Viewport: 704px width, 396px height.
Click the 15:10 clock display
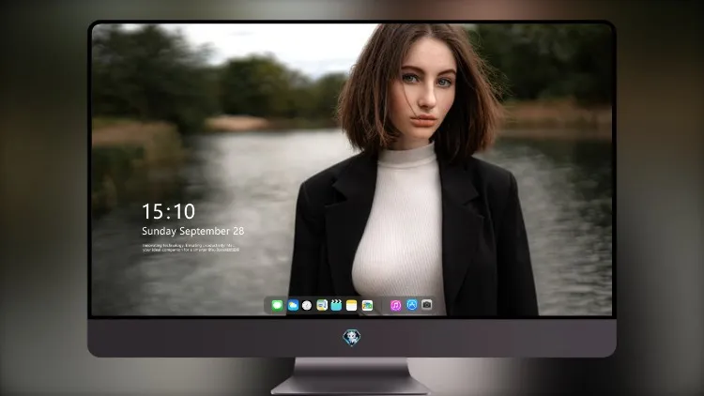[168, 211]
